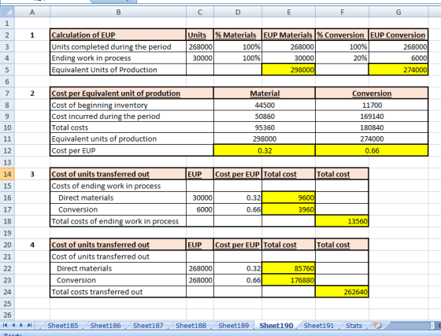Click the '% Materials' column heading cell
The width and height of the screenshot is (441, 336).
238,35
